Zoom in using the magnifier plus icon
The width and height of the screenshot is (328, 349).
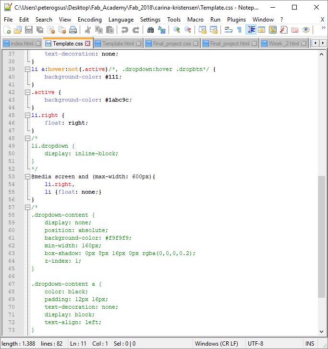(177, 30)
